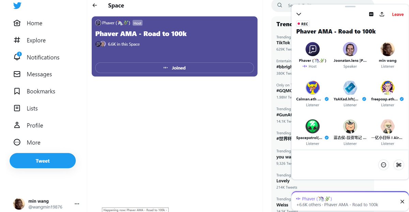Open more options dots in Space panel

383,165
